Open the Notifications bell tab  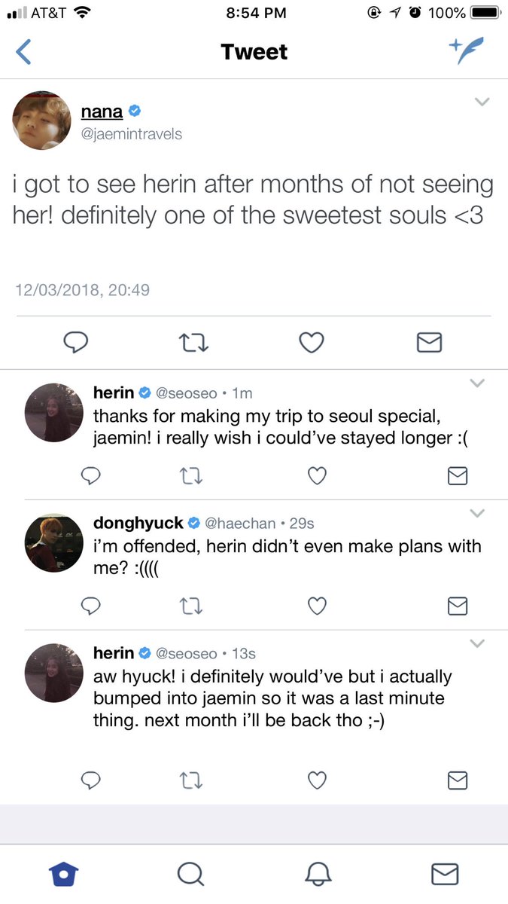[318, 874]
